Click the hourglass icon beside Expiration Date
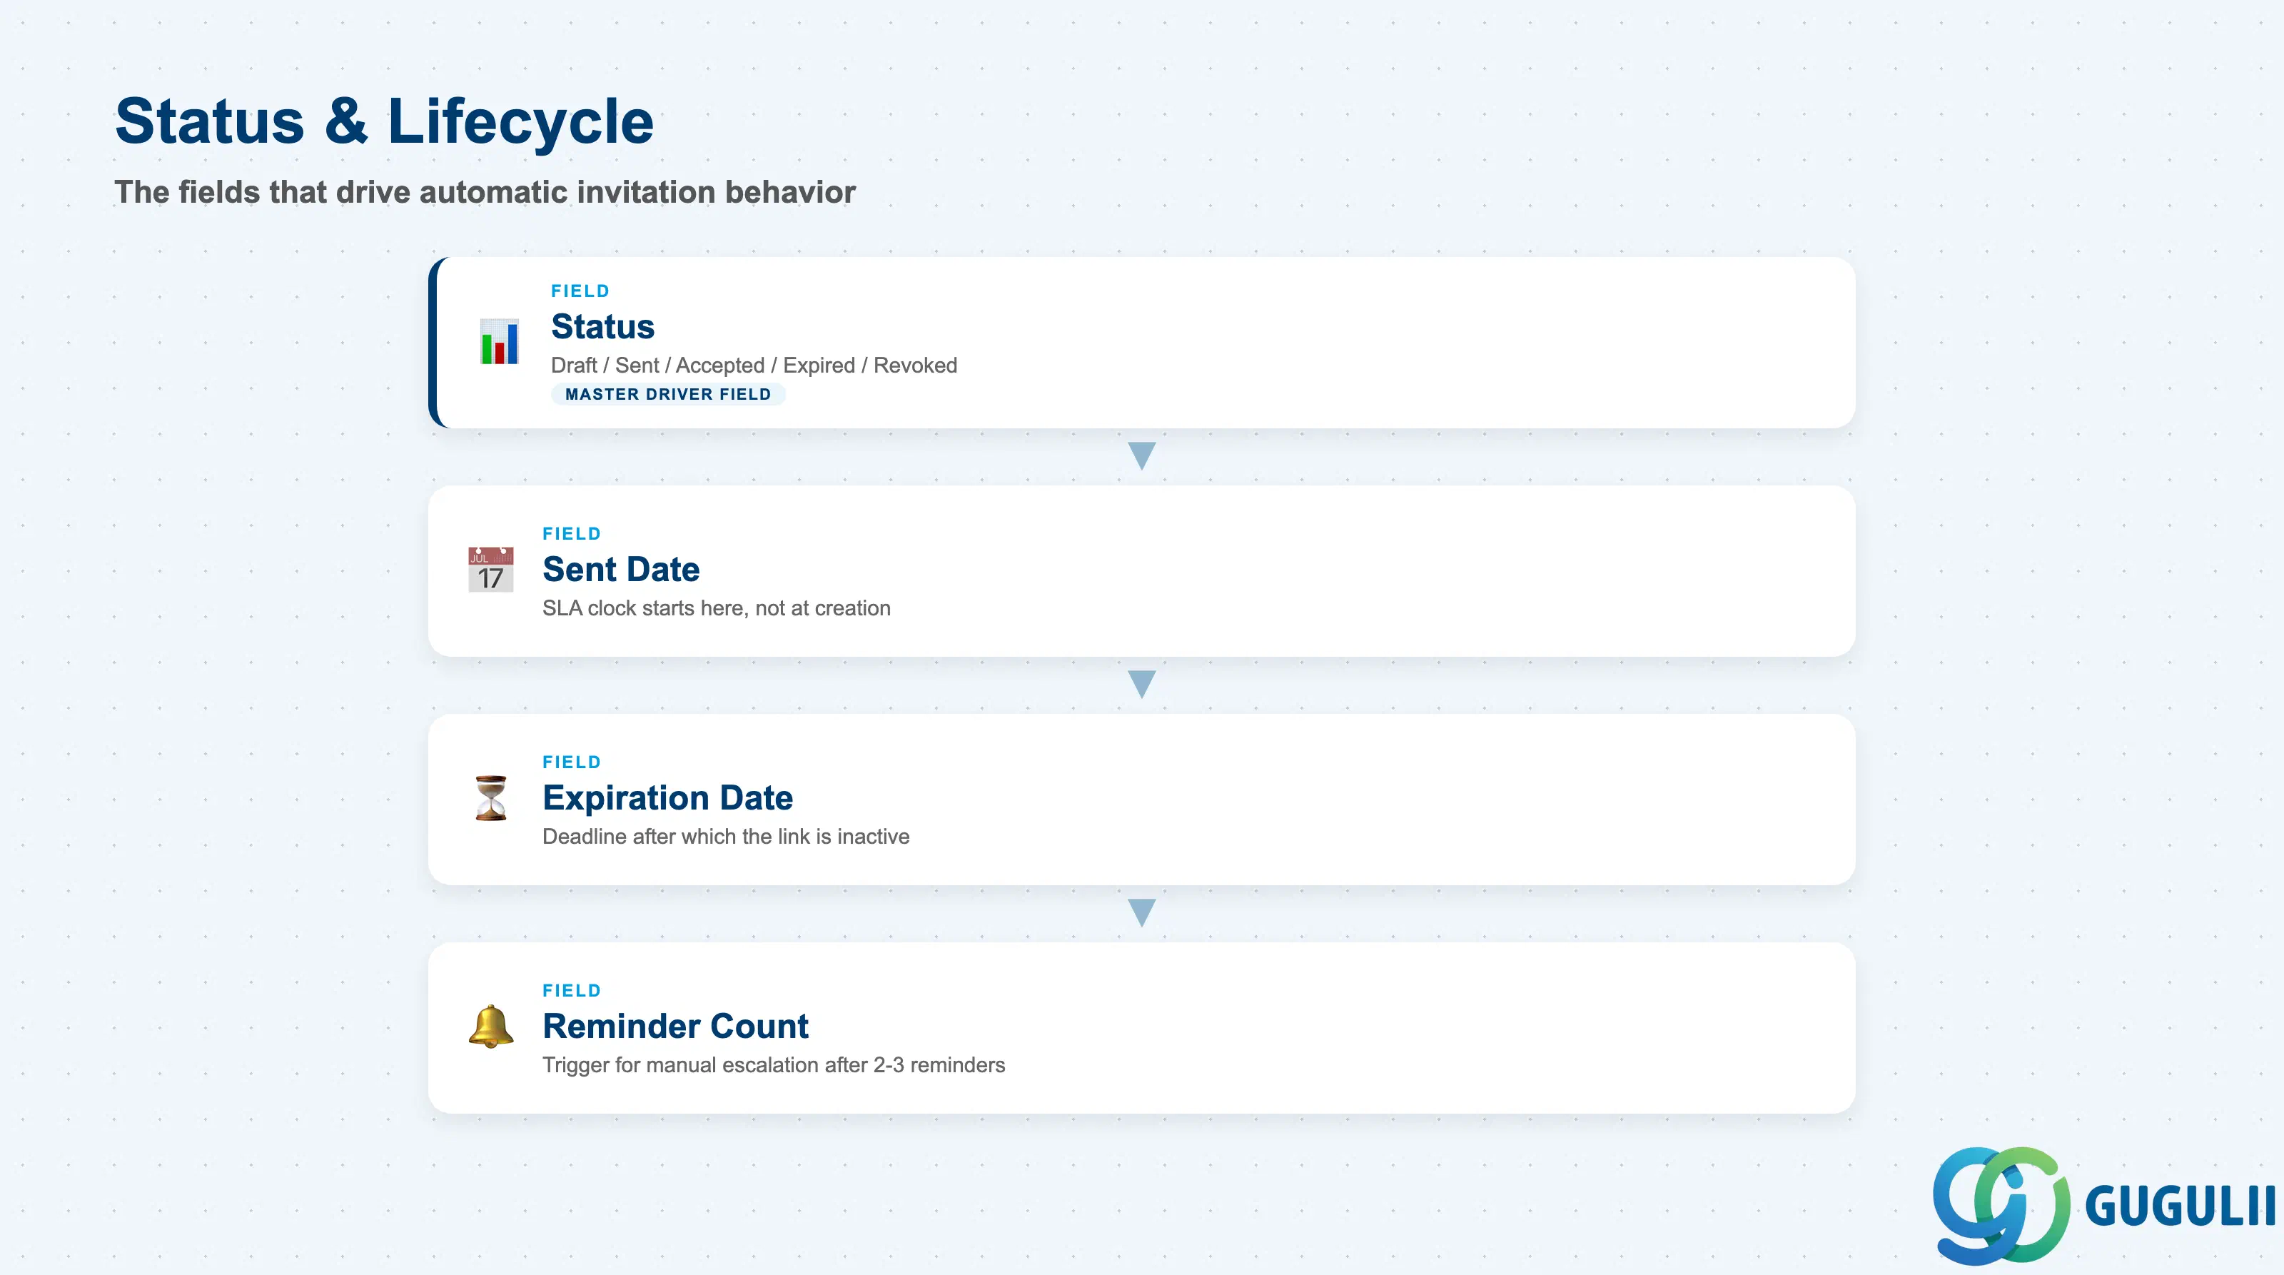Image resolution: width=2284 pixels, height=1275 pixels. tap(490, 798)
